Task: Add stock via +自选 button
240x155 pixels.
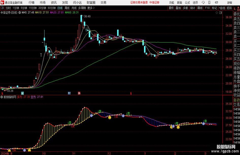Action: point(222,8)
